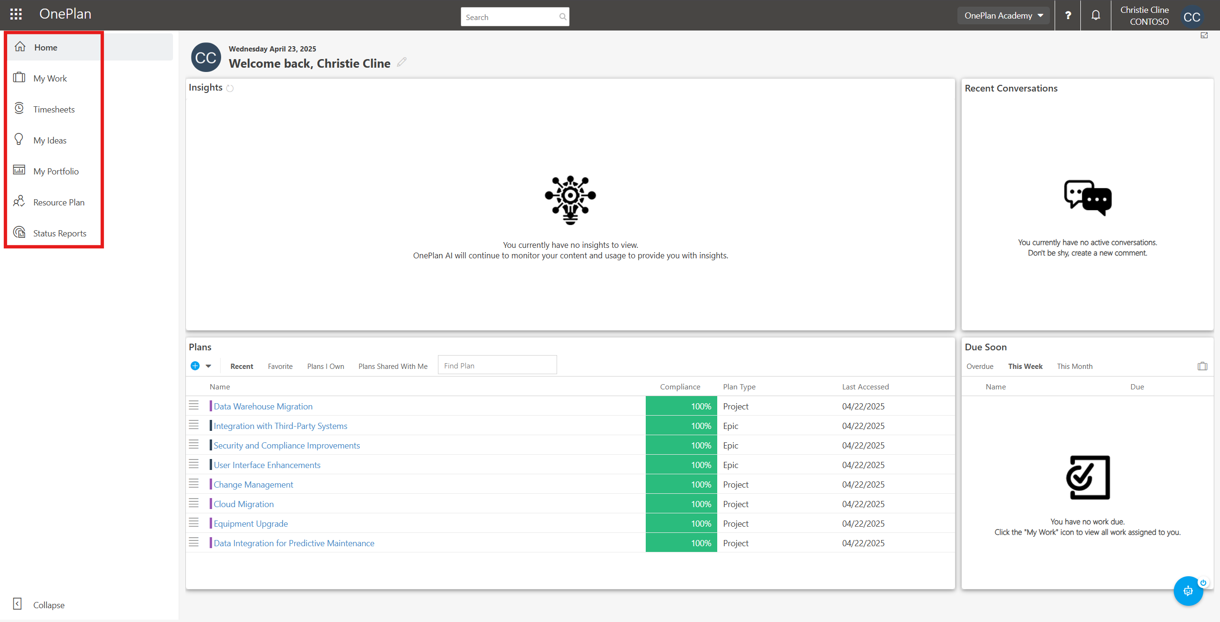1220x622 pixels.
Task: Open the User Interface Enhancements plan
Action: 267,465
